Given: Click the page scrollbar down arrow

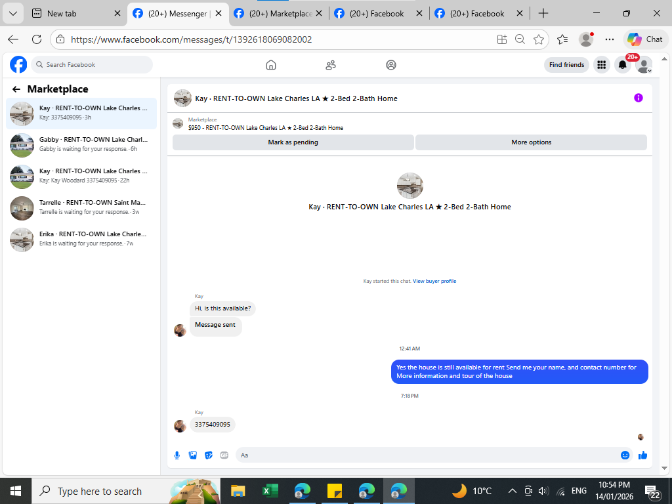Looking at the screenshot, I should tap(664, 468).
